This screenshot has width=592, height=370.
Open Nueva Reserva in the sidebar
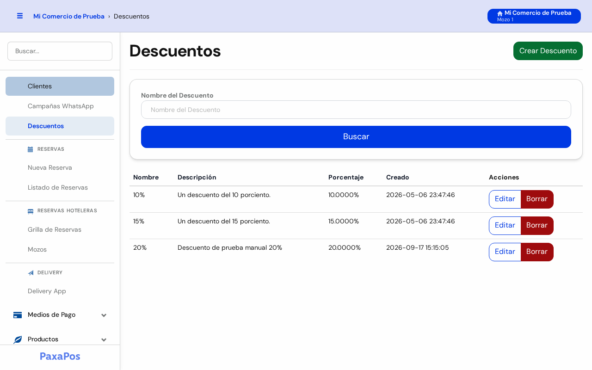[60, 167]
